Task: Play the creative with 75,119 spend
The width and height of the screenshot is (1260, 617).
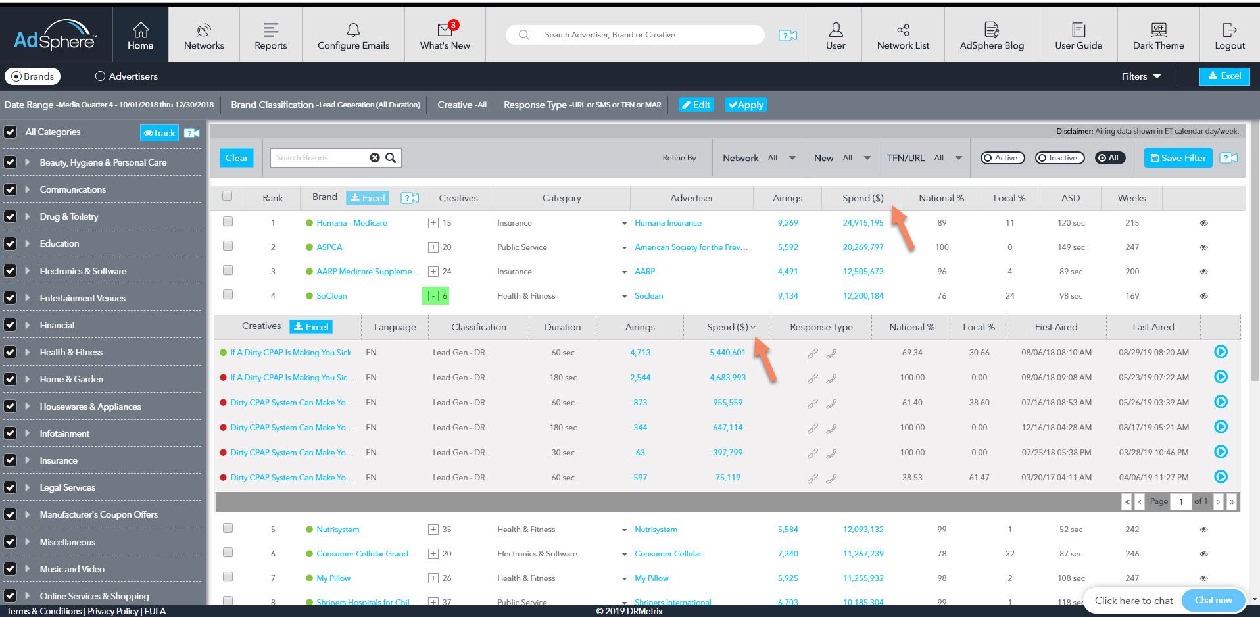Action: 1221,477
